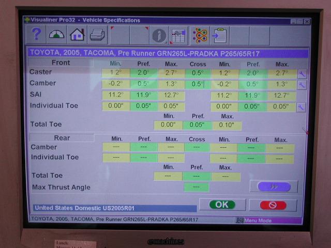Screen dimensions: 331x248
Task: Click the right Individual Toe Min 0.00" cell
Action: tap(224, 107)
